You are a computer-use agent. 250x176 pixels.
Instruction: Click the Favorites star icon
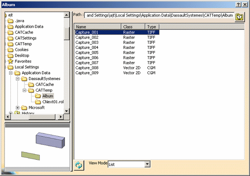coord(10,61)
